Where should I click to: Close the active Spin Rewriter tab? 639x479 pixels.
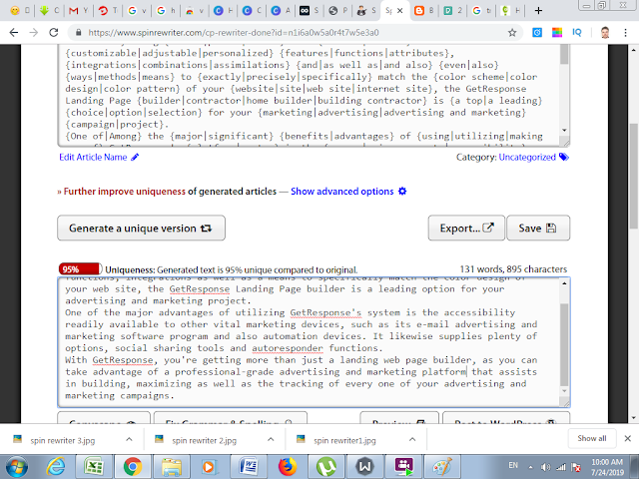click(400, 11)
